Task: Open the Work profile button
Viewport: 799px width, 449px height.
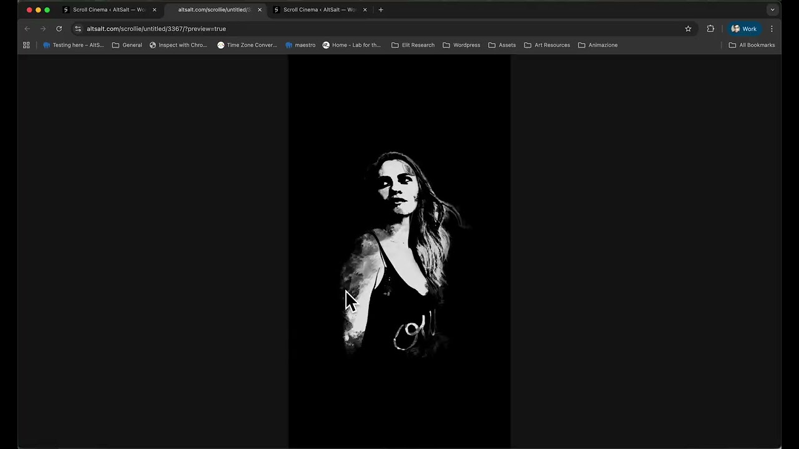Action: pos(744,29)
